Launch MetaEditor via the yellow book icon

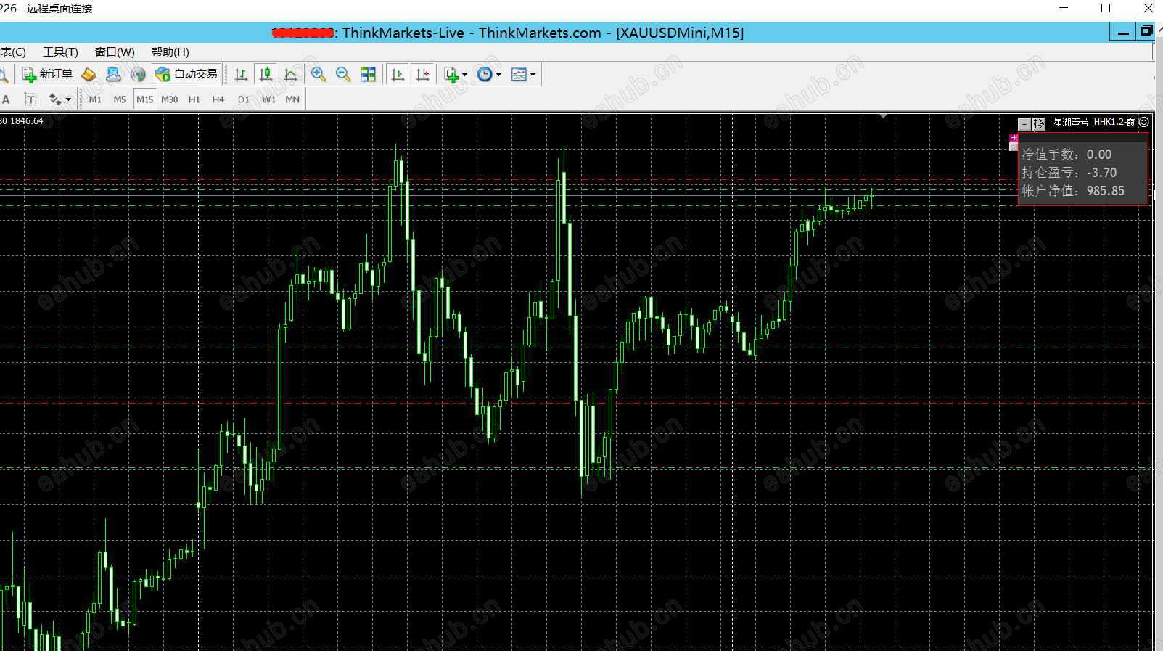tap(89, 74)
